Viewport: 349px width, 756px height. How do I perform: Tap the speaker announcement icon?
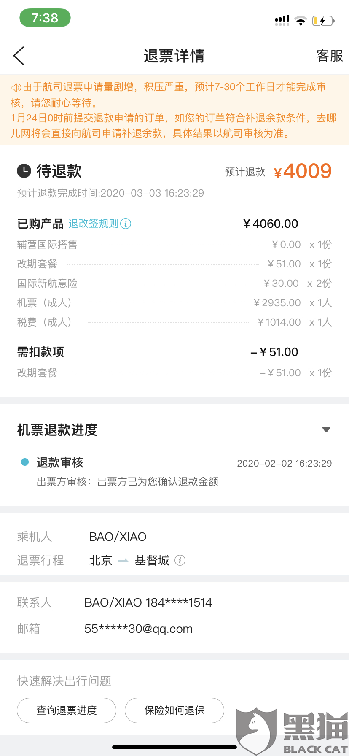pyautogui.click(x=16, y=87)
